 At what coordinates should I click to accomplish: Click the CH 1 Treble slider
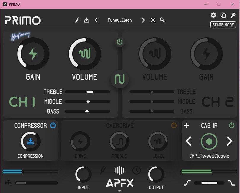click(87, 92)
